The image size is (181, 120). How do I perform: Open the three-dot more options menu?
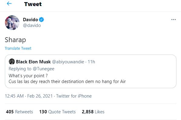pos(173,20)
